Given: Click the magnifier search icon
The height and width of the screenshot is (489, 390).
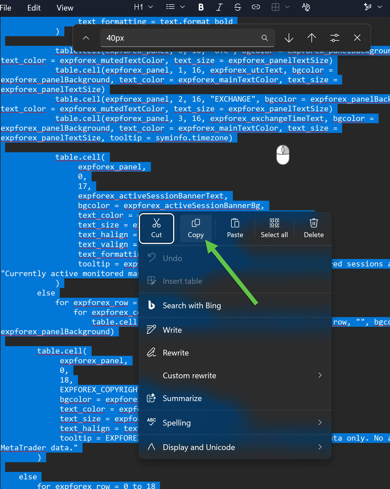Looking at the screenshot, I should point(265,38).
